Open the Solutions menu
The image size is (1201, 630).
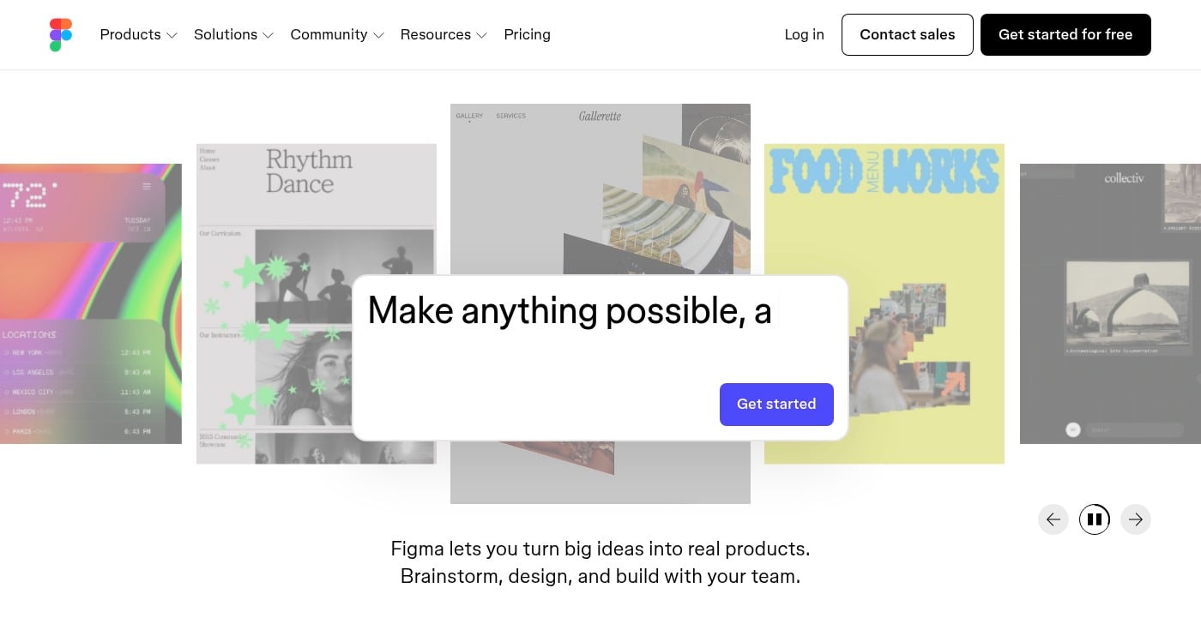coord(233,34)
